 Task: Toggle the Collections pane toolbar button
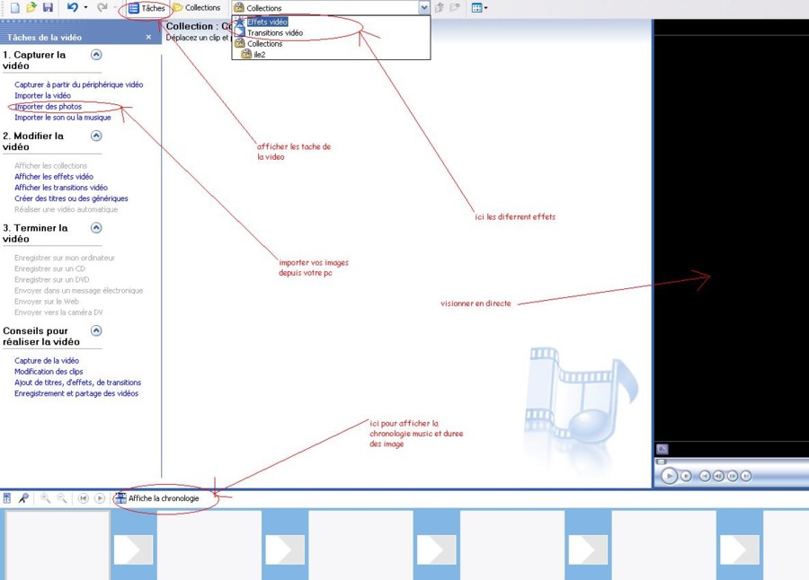[197, 8]
